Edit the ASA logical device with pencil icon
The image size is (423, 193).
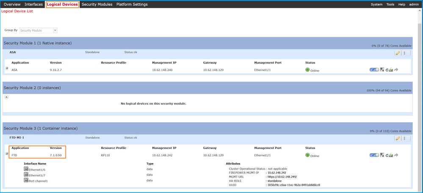point(397,53)
